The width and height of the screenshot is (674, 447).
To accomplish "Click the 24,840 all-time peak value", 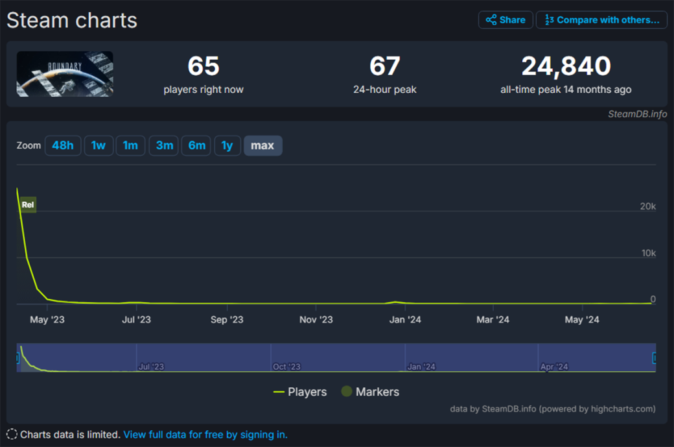I will coord(566,66).
